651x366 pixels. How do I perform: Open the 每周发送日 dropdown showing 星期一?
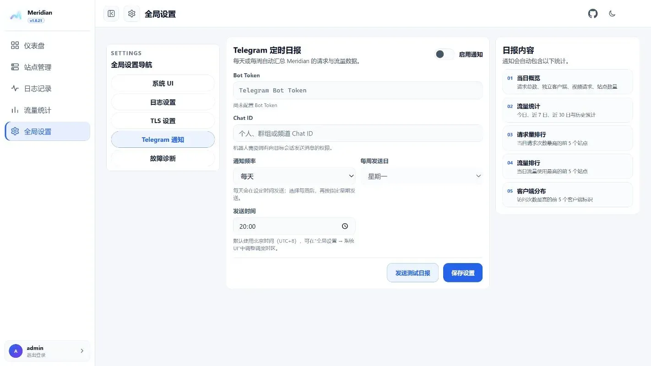click(x=422, y=176)
